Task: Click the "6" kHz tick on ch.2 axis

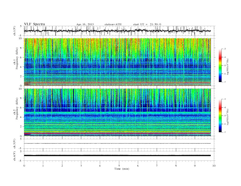Action: point(21,108)
